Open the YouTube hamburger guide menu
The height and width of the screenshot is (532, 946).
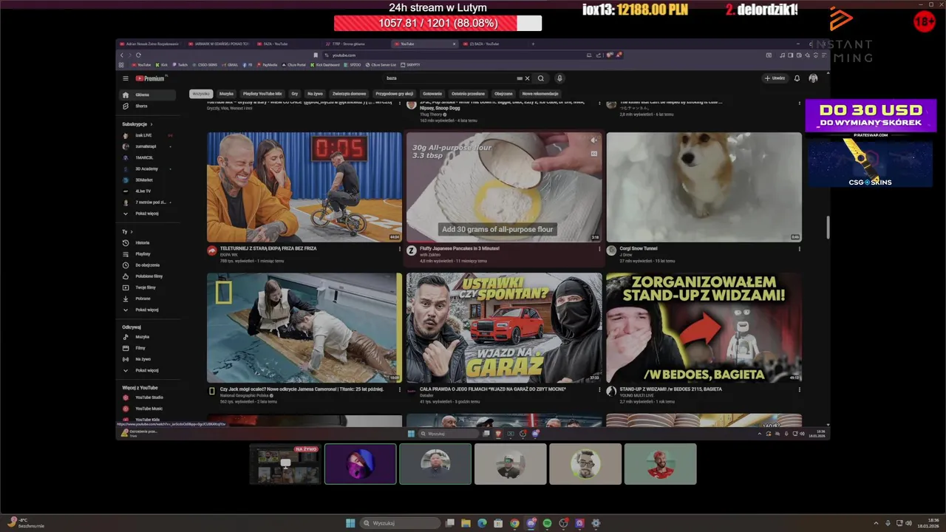(126, 78)
